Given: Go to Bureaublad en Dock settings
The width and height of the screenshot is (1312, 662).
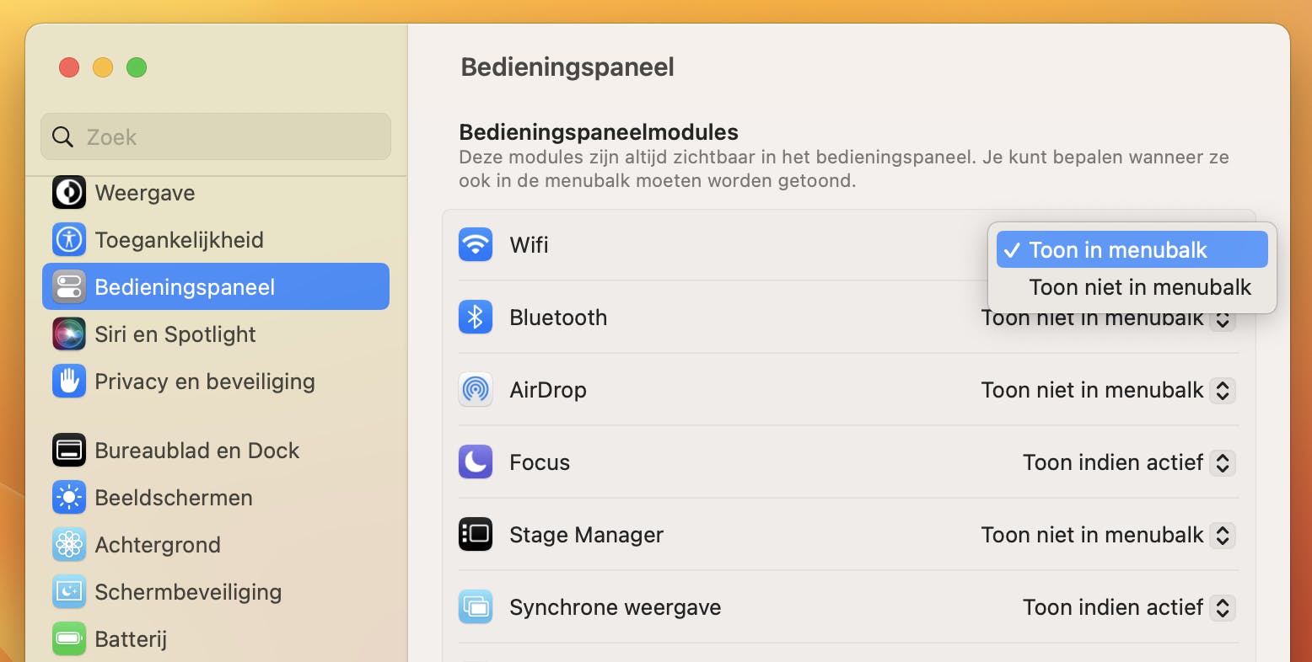Looking at the screenshot, I should point(196,451).
